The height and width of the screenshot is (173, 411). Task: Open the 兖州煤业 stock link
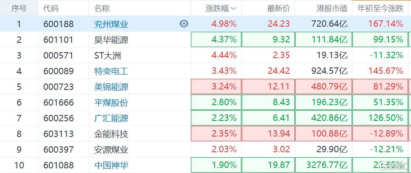point(111,24)
